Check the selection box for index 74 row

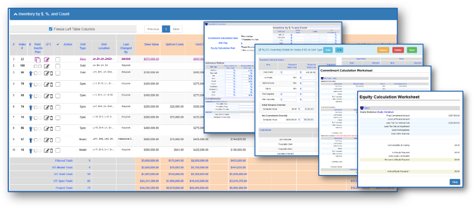[x=58, y=107]
